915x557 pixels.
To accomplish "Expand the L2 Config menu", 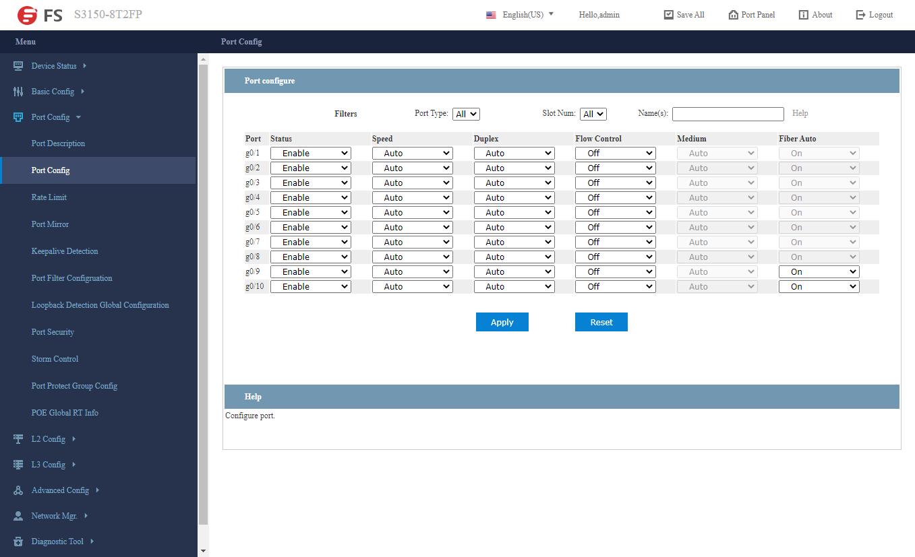I will tap(49, 439).
